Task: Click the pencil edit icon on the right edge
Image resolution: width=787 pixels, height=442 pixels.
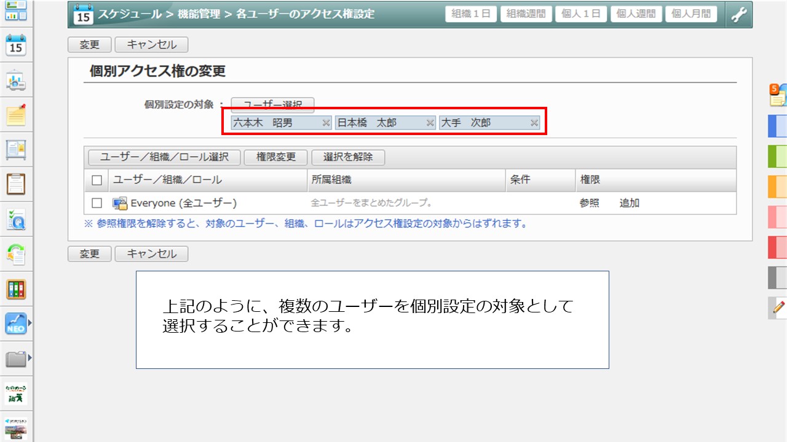Action: [778, 307]
